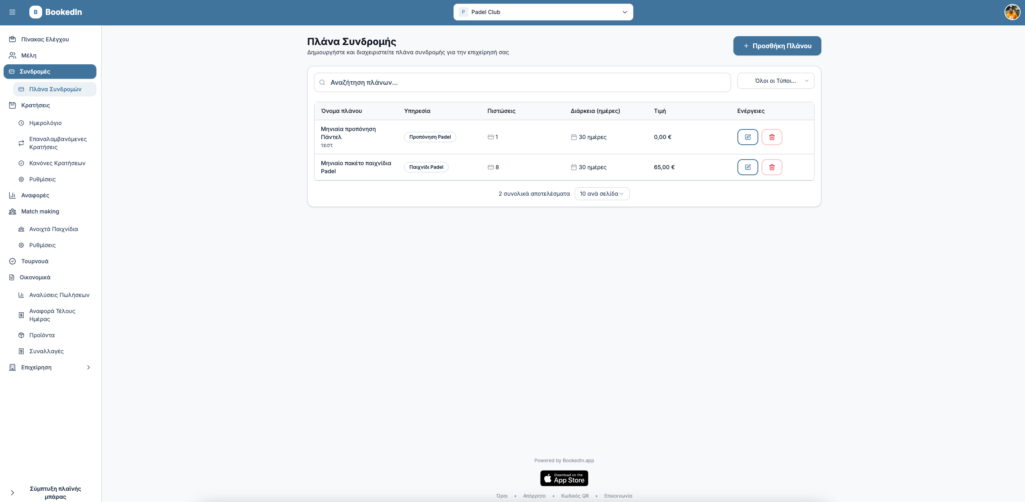Open Ημερολόγιο from the sidebar
This screenshot has height=502, width=1025.
pyautogui.click(x=45, y=123)
